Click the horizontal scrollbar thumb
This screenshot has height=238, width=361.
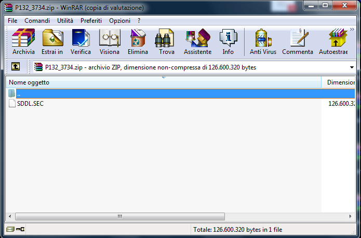pyautogui.click(x=120, y=216)
